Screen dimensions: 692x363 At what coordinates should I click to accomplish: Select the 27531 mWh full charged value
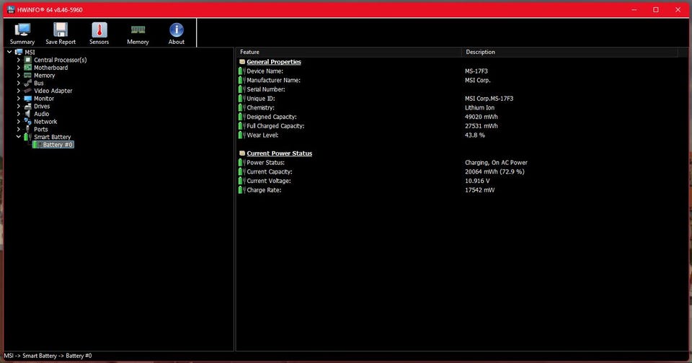481,126
